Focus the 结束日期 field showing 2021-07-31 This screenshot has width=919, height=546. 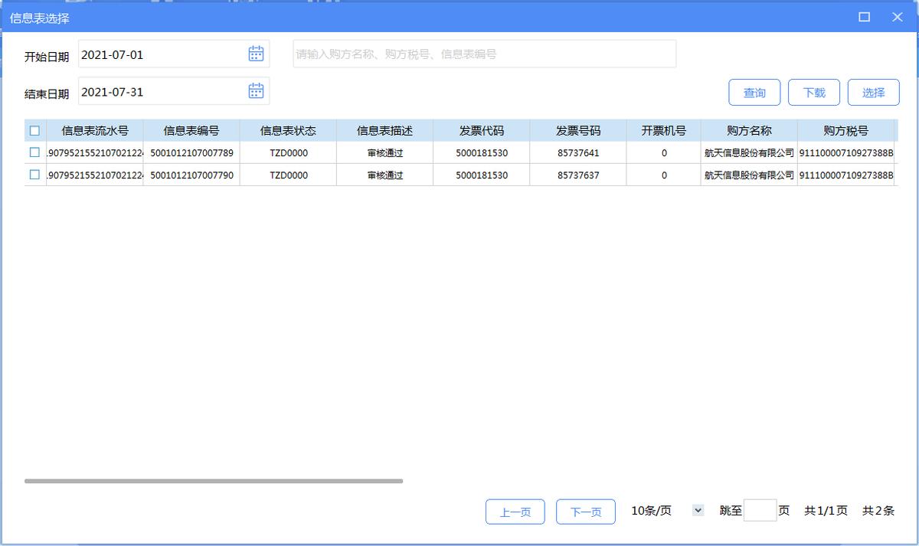(x=174, y=91)
